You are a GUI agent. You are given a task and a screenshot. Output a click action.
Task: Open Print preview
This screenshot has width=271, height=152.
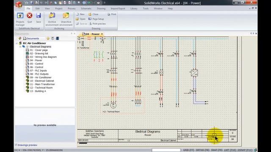tap(97, 24)
